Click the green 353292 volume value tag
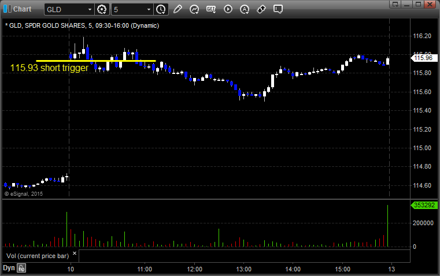 coord(424,205)
